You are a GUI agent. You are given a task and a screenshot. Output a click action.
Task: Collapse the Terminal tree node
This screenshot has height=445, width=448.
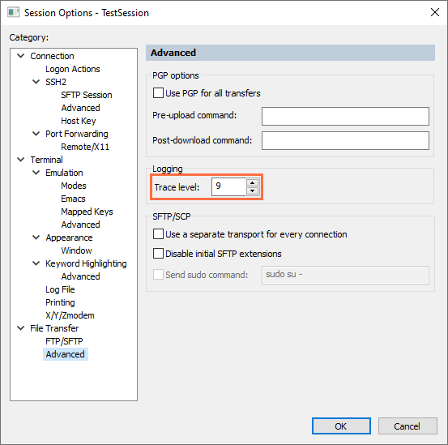[21, 160]
